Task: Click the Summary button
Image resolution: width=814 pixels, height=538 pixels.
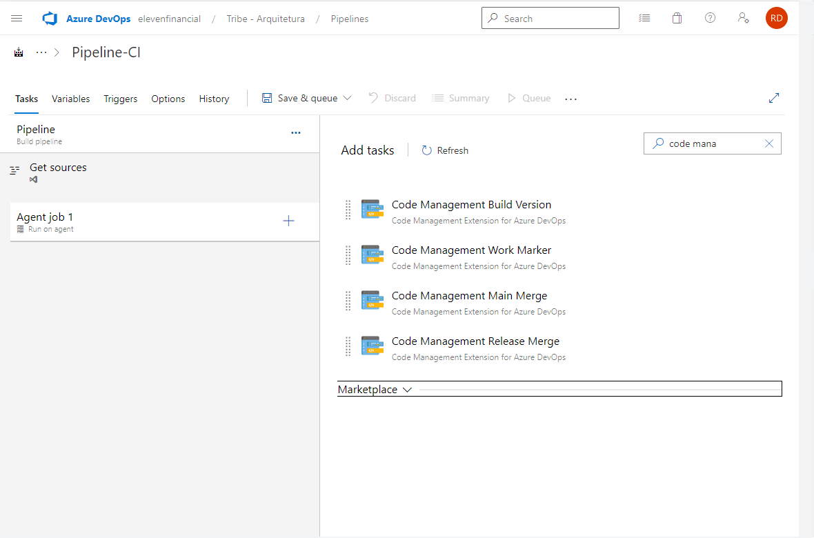Action: tap(461, 98)
